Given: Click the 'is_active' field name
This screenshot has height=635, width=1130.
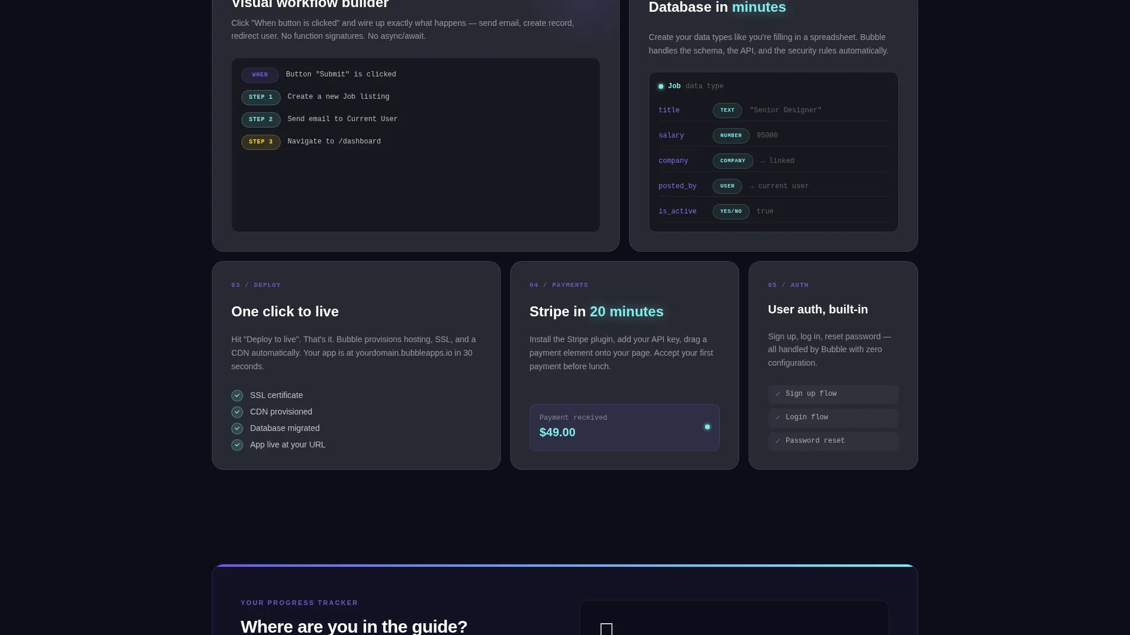Looking at the screenshot, I should [677, 212].
